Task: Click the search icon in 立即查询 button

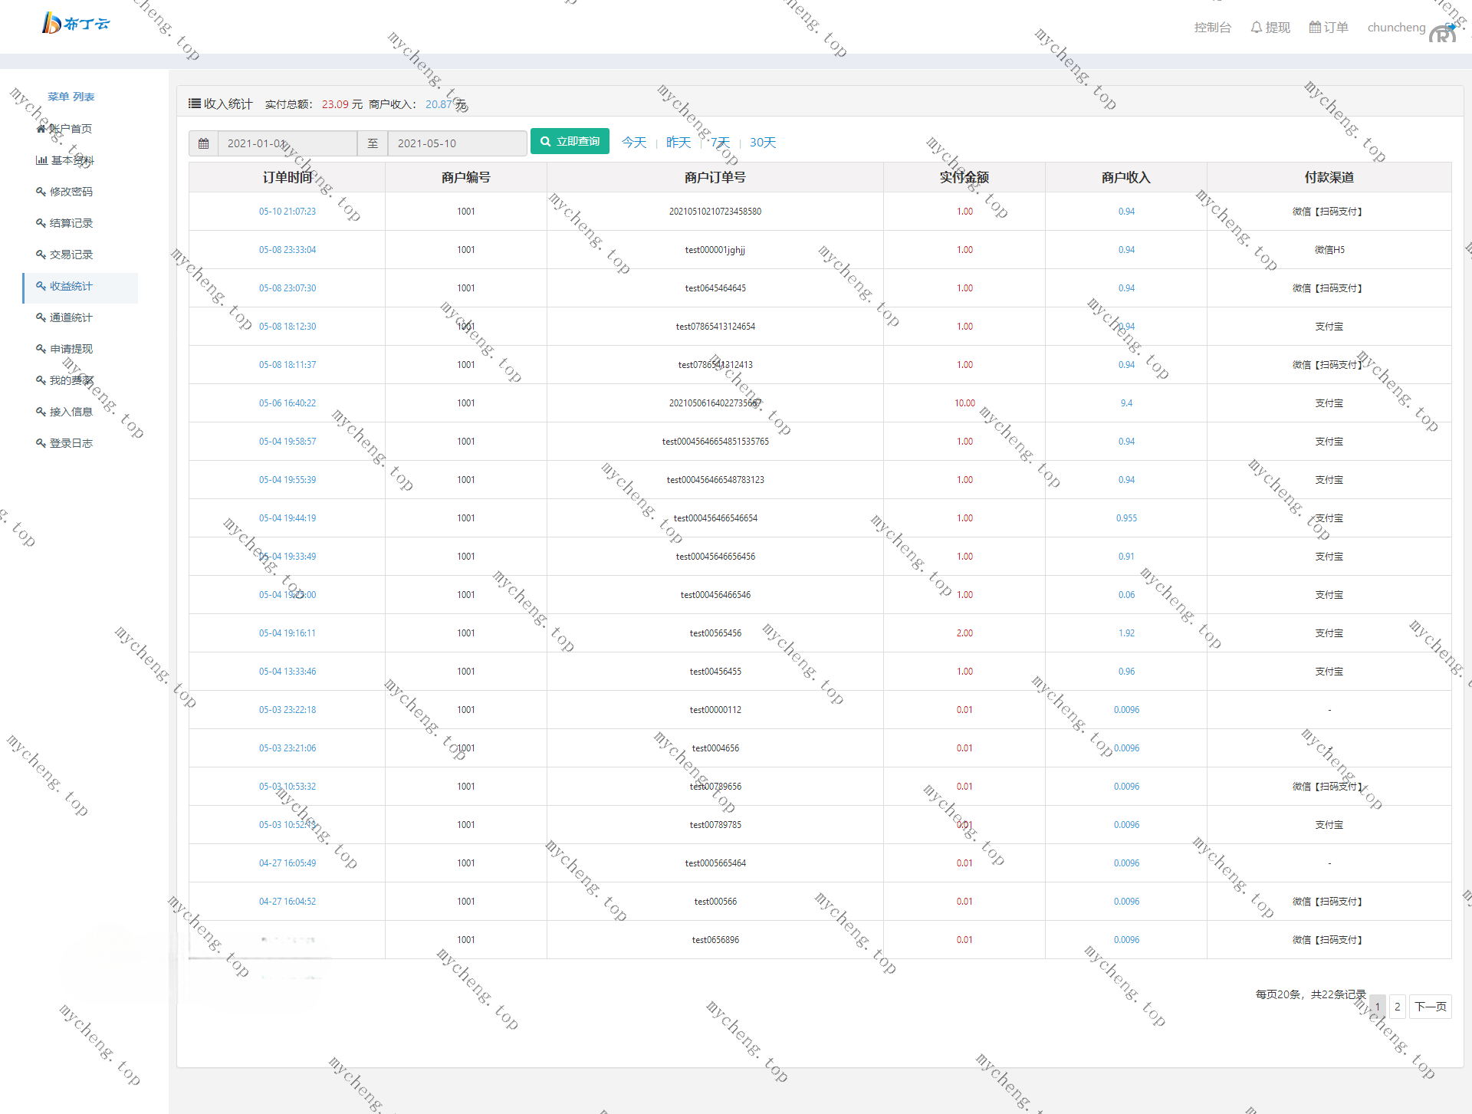Action: click(545, 142)
